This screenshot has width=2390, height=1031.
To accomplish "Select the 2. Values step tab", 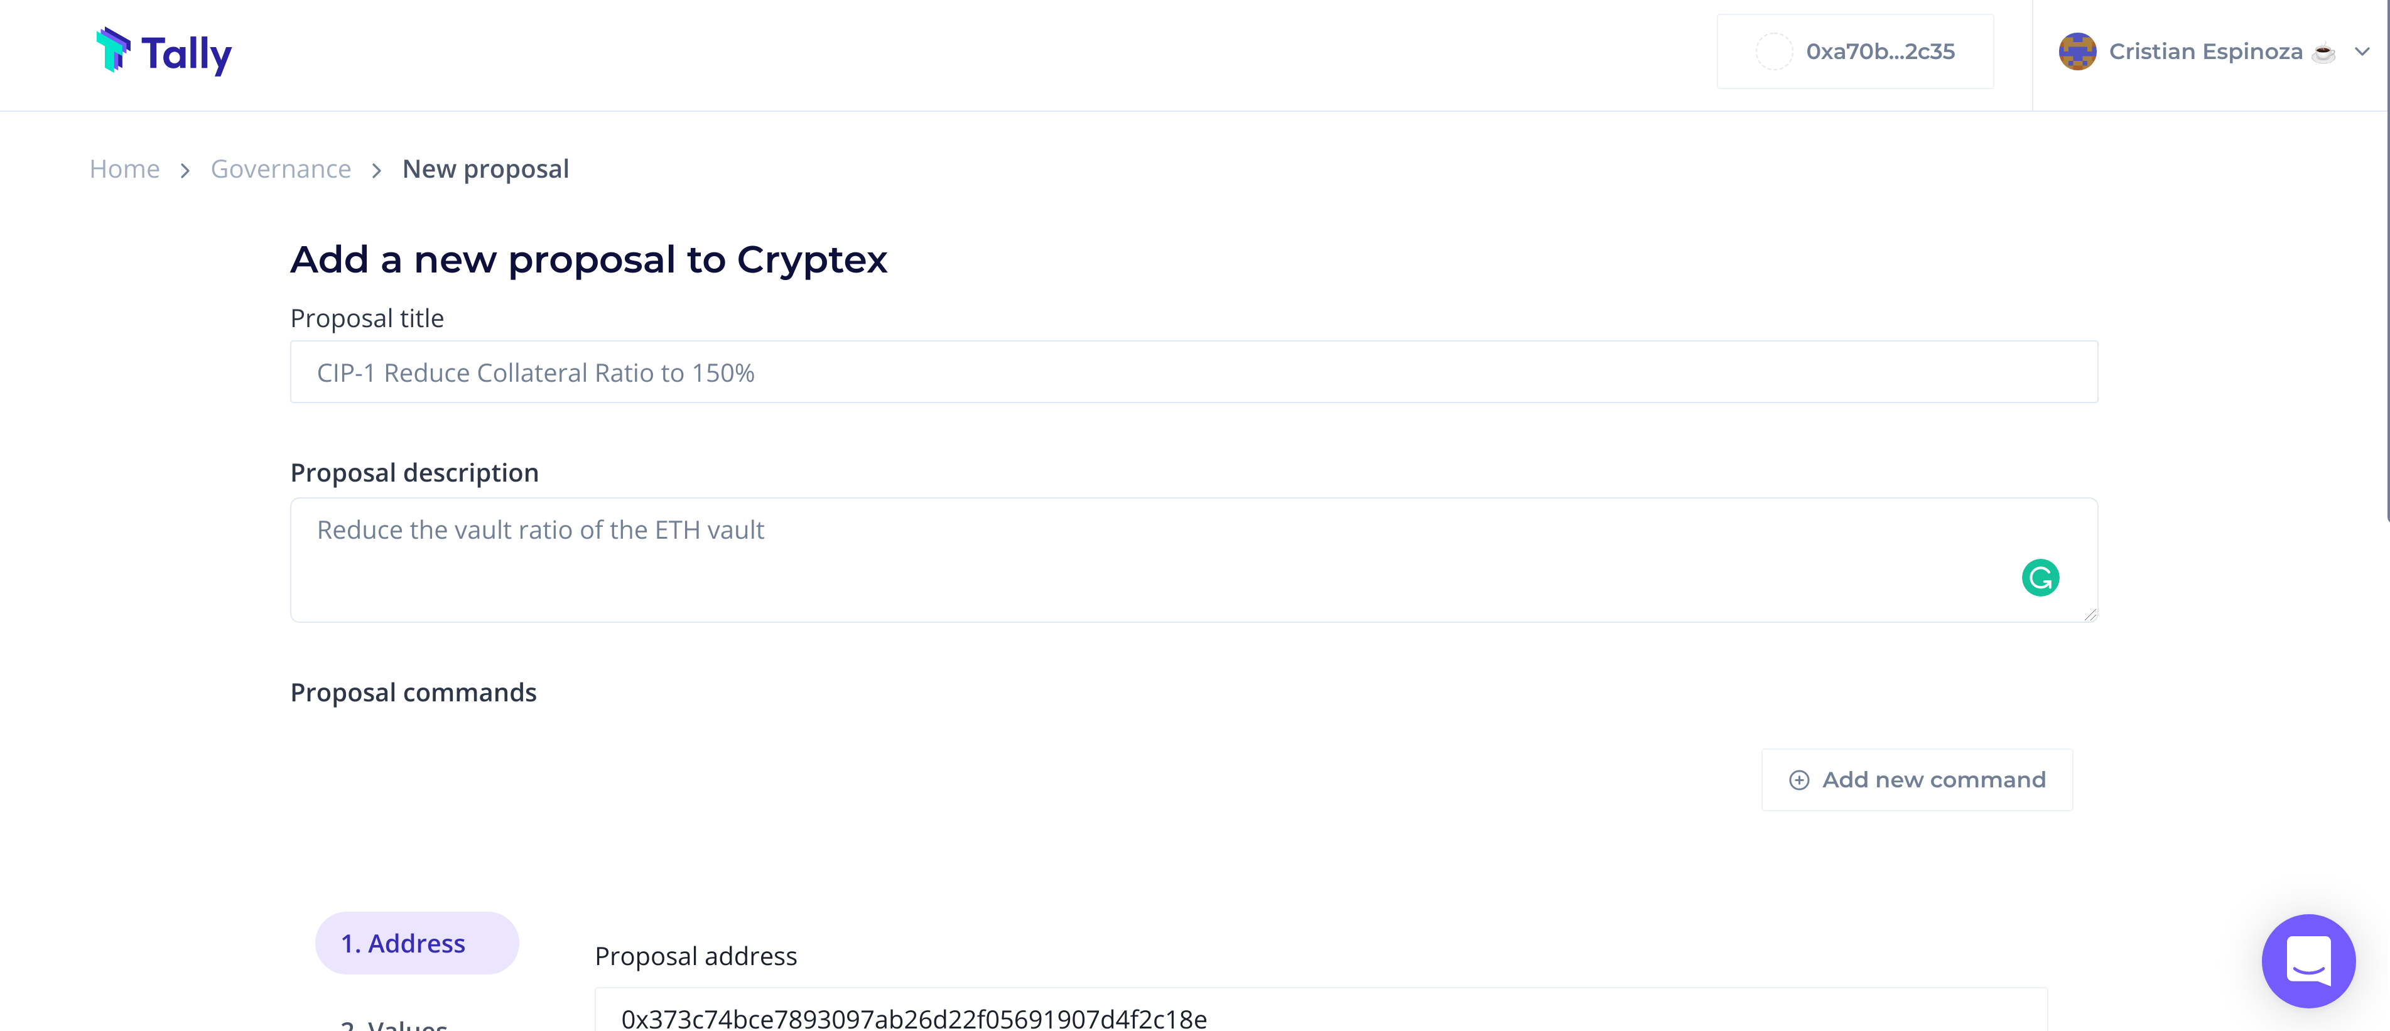I will click(x=394, y=1023).
